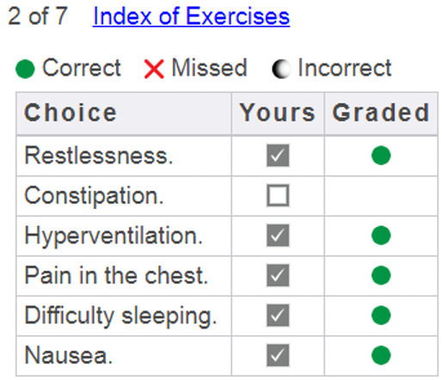The width and height of the screenshot is (442, 380).
Task: Click the green graded dot for Nausea
Action: coord(381,355)
